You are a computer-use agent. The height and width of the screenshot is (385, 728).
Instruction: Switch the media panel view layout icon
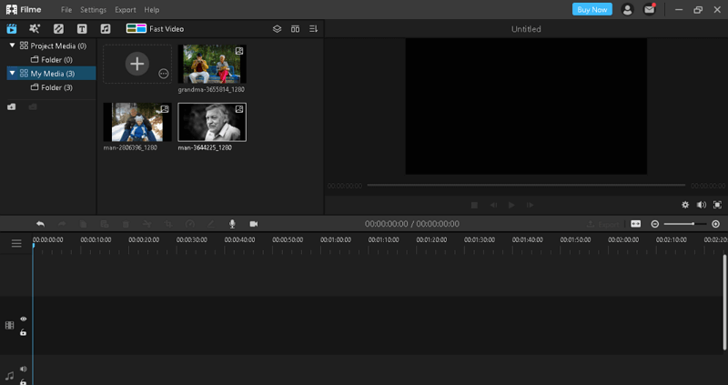click(x=295, y=29)
